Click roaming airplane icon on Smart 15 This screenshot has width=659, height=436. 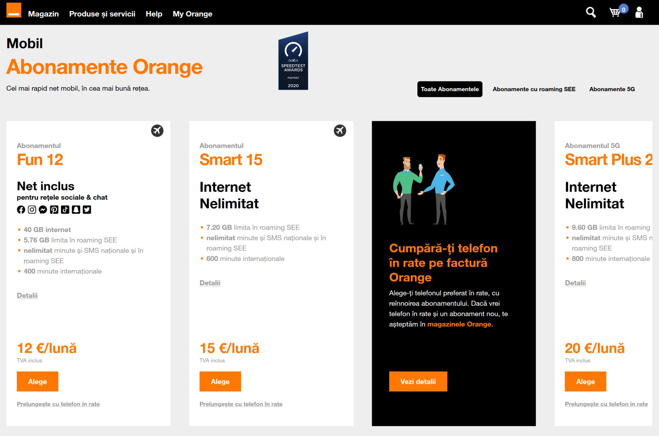coord(340,131)
